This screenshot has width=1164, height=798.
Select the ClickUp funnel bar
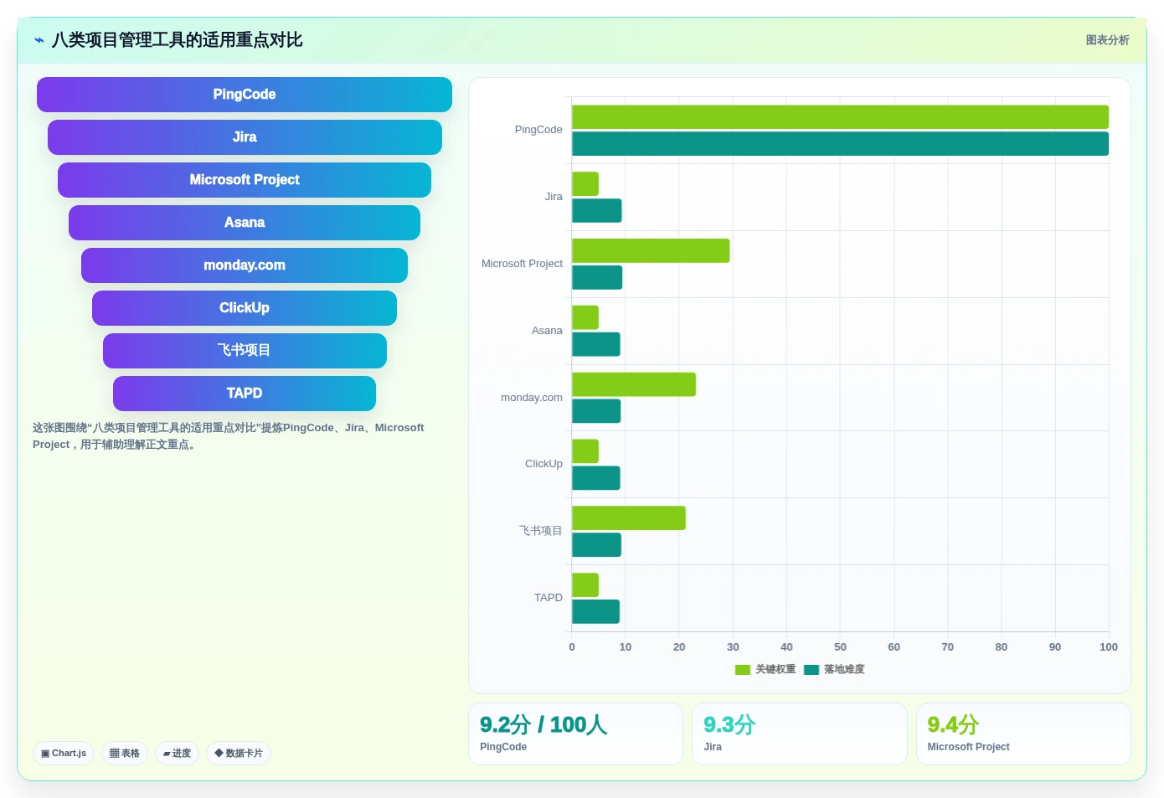pos(245,308)
